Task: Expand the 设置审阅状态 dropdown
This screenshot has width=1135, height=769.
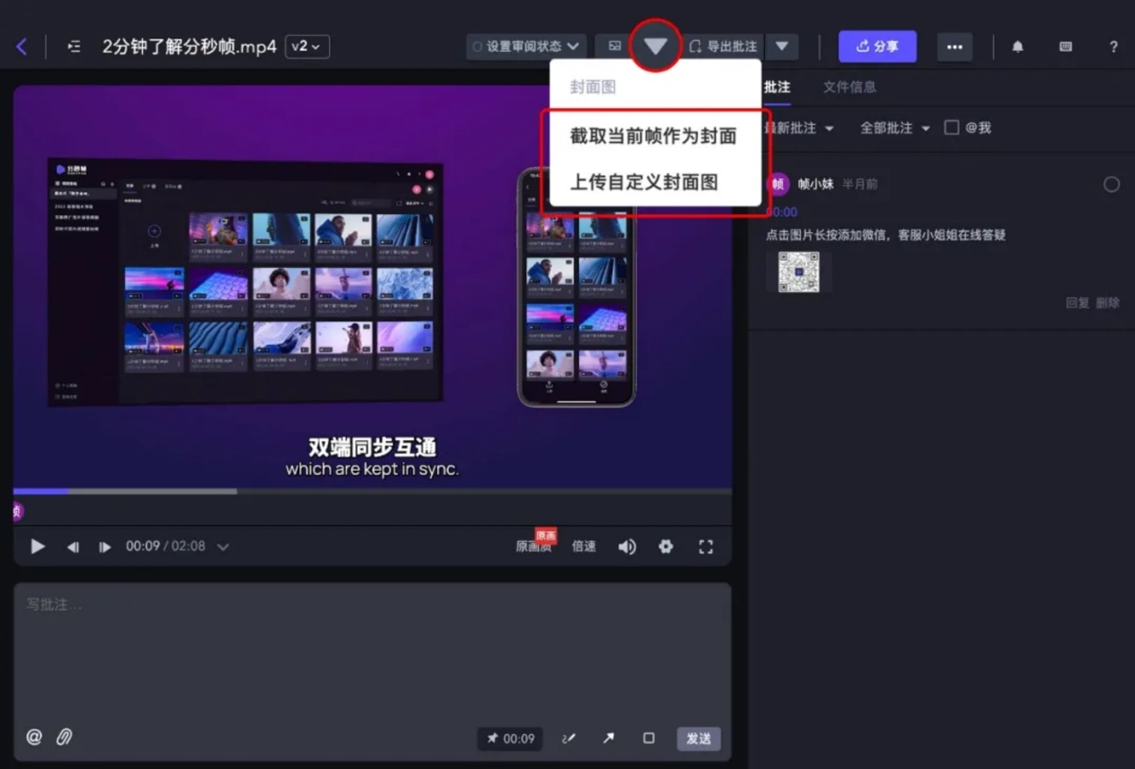Action: pyautogui.click(x=526, y=46)
